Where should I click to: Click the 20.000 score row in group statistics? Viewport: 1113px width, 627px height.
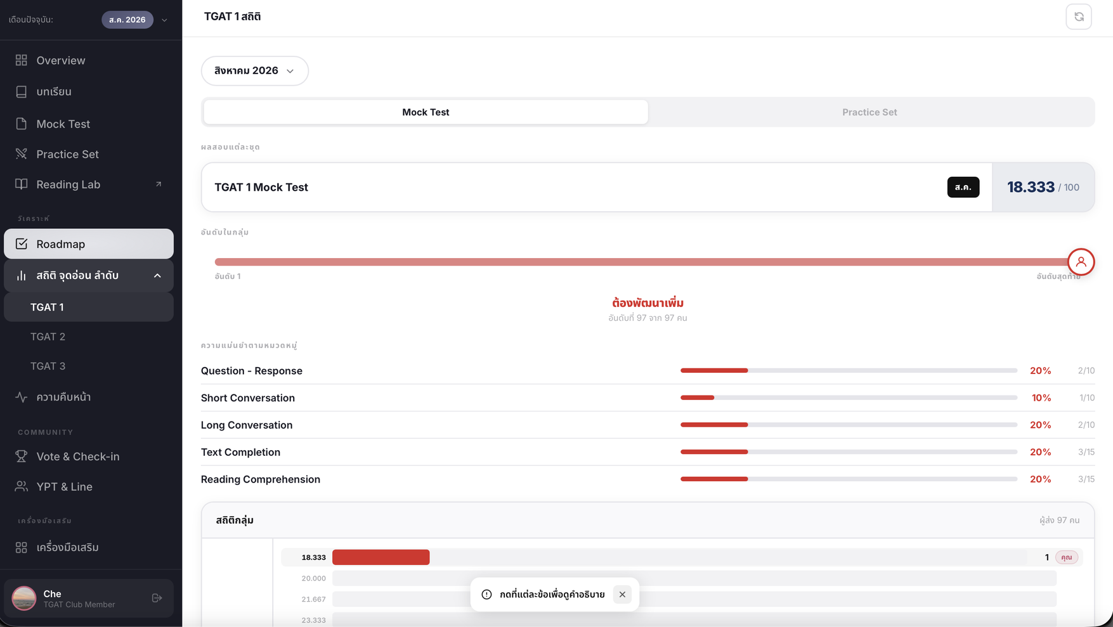(682, 578)
